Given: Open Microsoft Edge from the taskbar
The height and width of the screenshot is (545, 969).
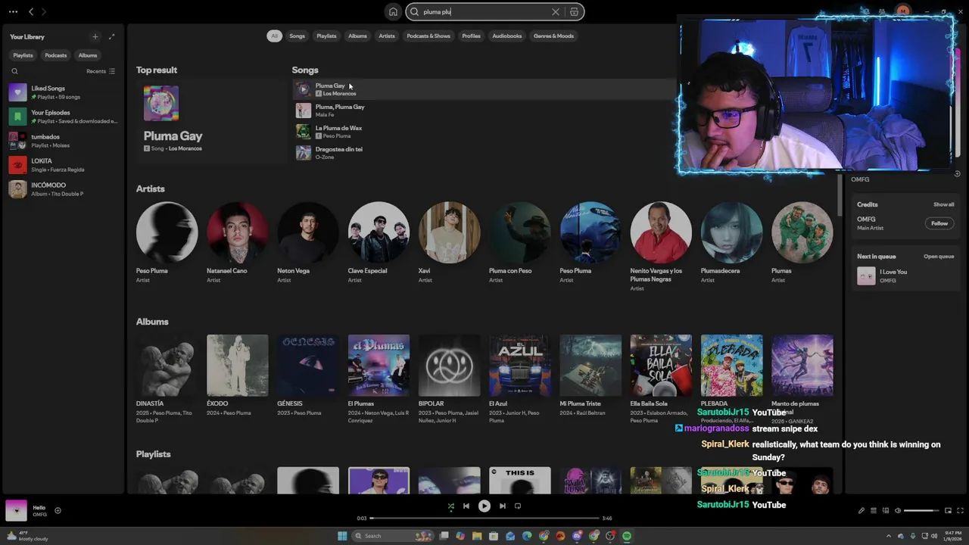Looking at the screenshot, I should (527, 536).
